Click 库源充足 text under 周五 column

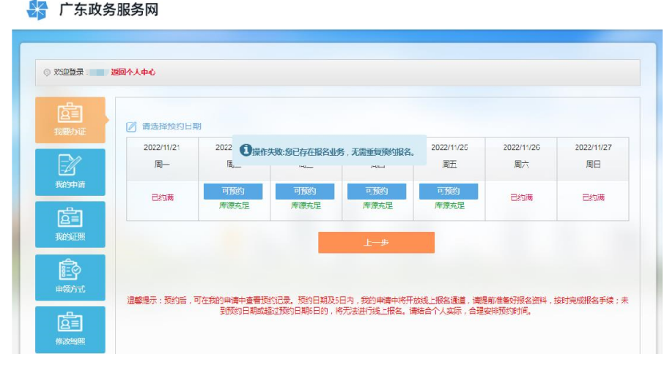tap(449, 205)
